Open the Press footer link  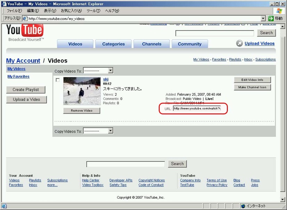click(x=255, y=180)
